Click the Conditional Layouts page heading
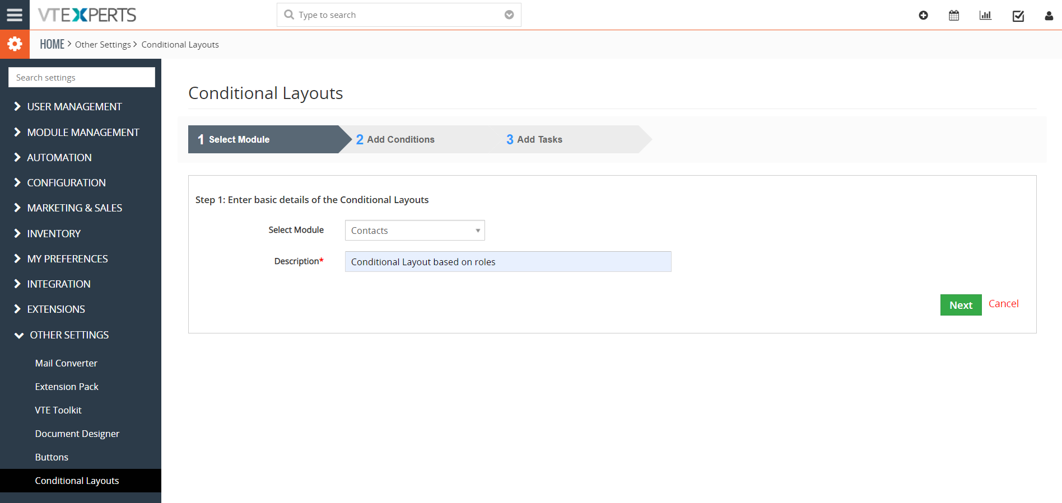Viewport: 1062px width, 503px height. click(265, 93)
